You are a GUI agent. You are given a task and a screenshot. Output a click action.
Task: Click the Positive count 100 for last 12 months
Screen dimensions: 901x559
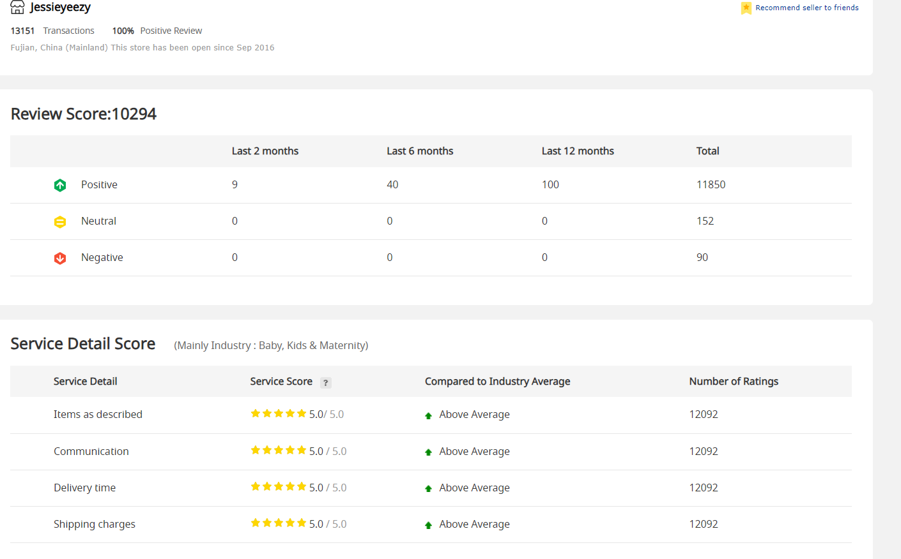click(550, 184)
